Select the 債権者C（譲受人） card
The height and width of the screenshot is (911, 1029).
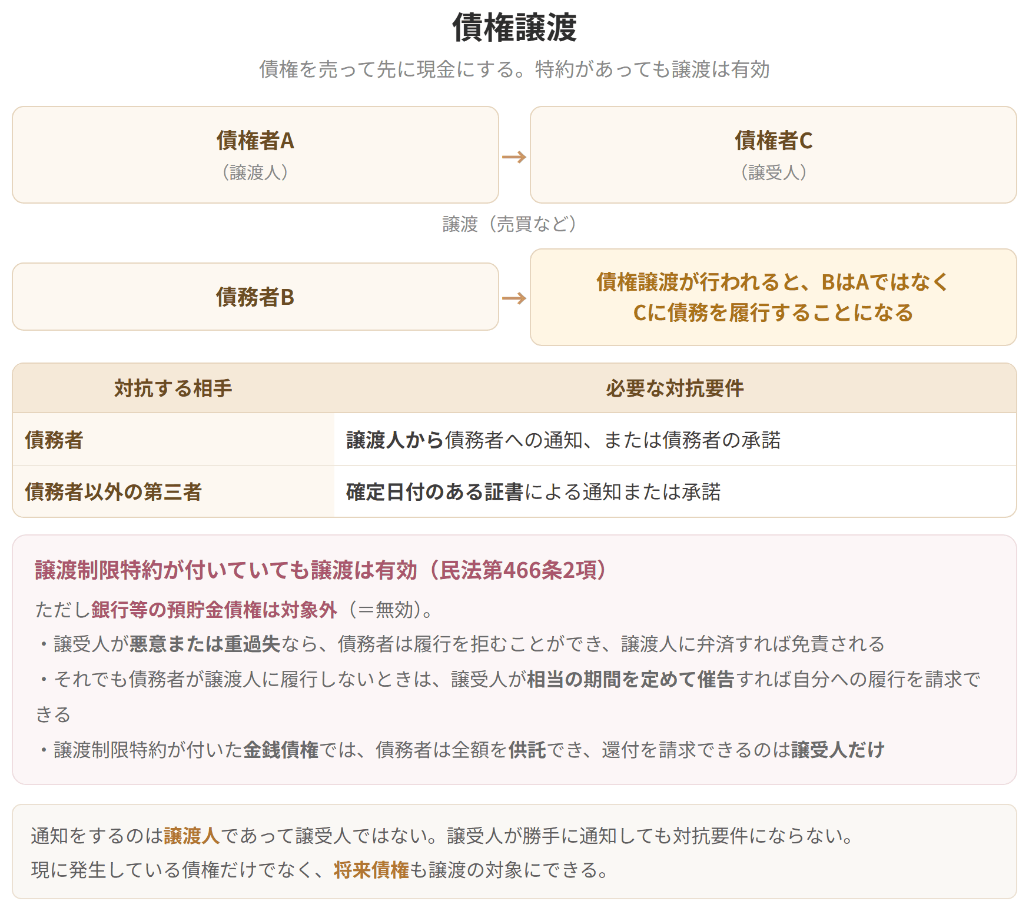(x=774, y=155)
